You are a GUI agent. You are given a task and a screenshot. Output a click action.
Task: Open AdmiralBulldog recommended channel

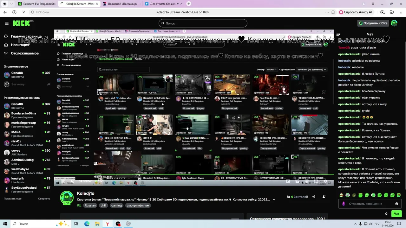click(x=27, y=161)
